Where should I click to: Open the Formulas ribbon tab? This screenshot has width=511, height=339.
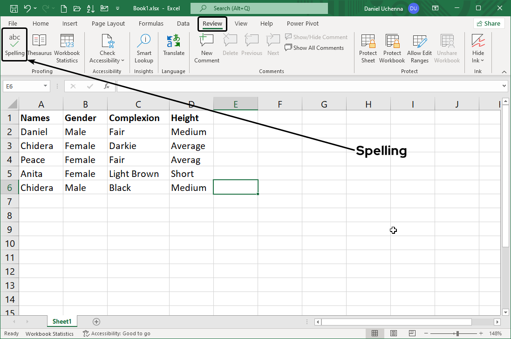point(151,23)
